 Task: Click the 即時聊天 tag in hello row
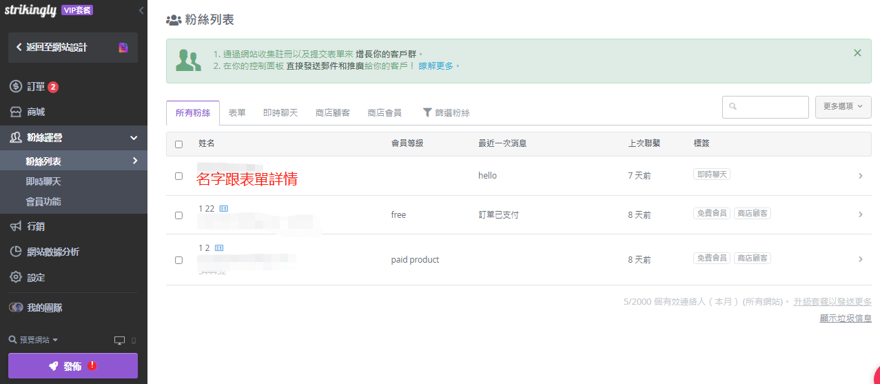(712, 175)
